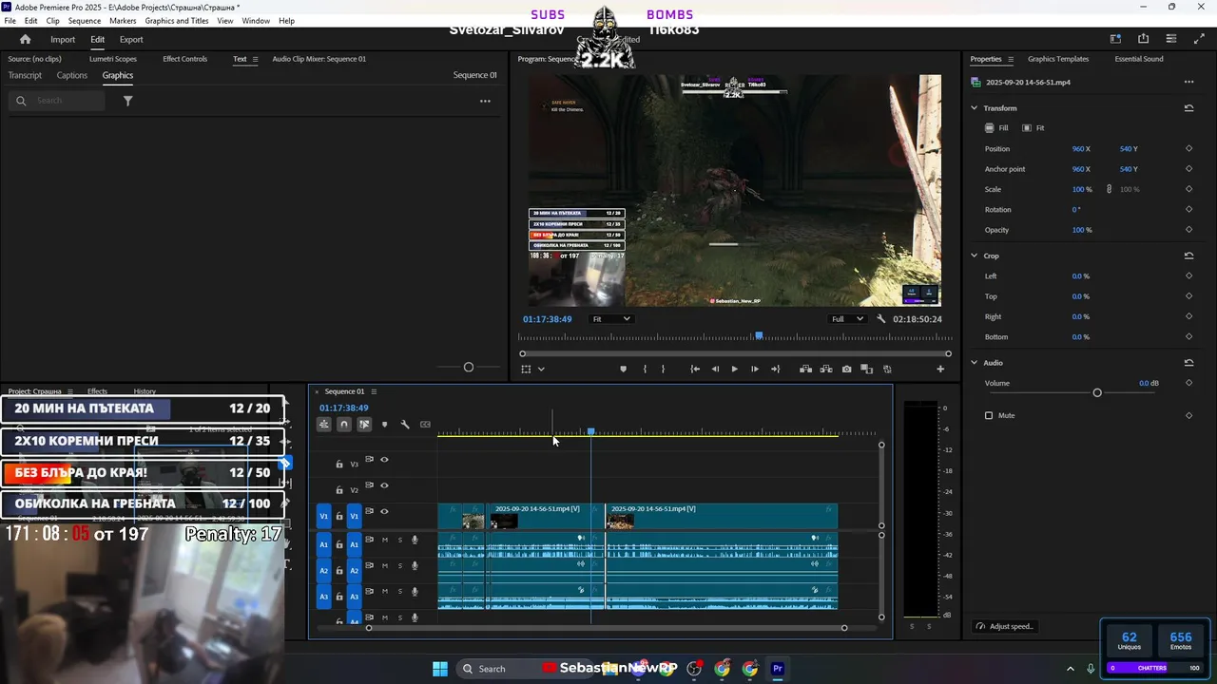Viewport: 1217px width, 684px height.
Task: Toggle Linked Selection in the Timeline
Action: (x=364, y=425)
